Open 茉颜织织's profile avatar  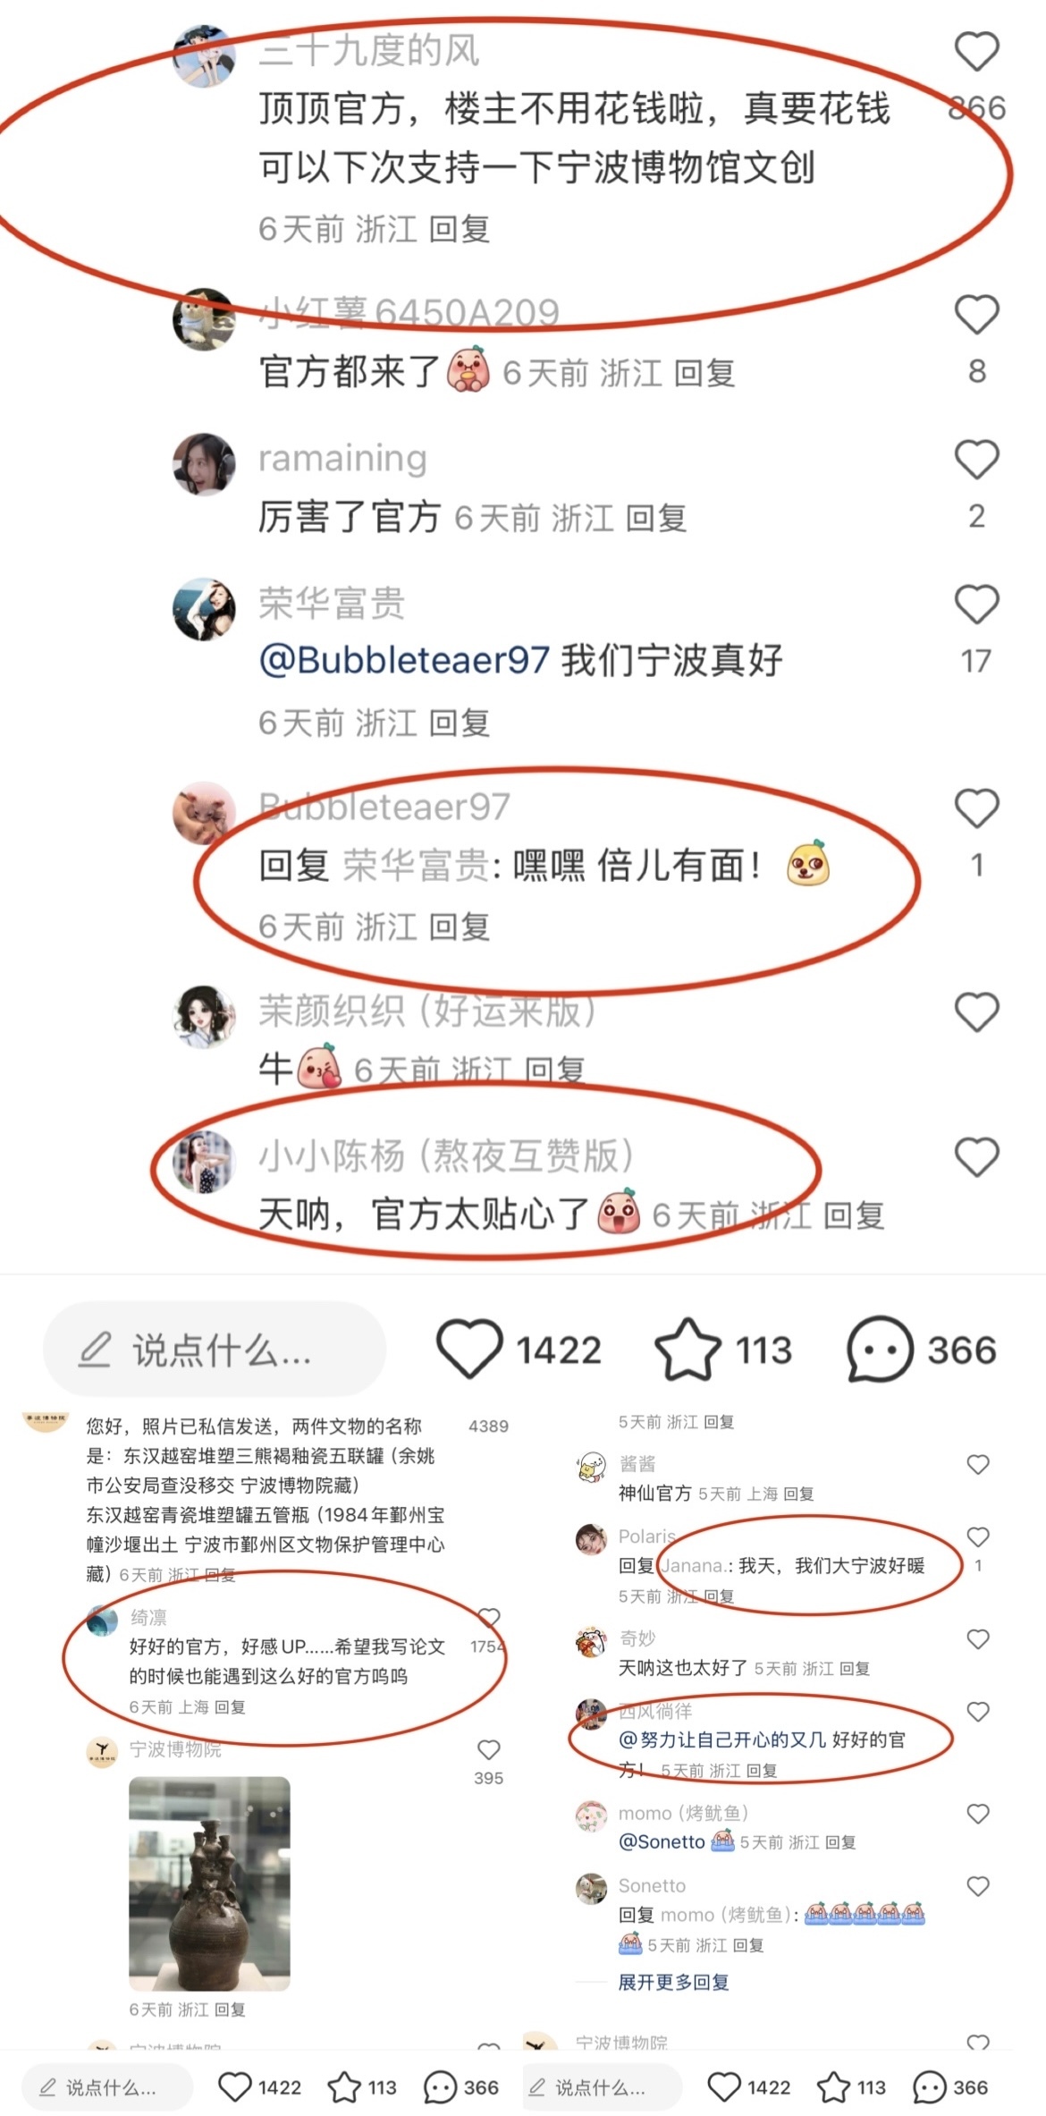point(204,1017)
